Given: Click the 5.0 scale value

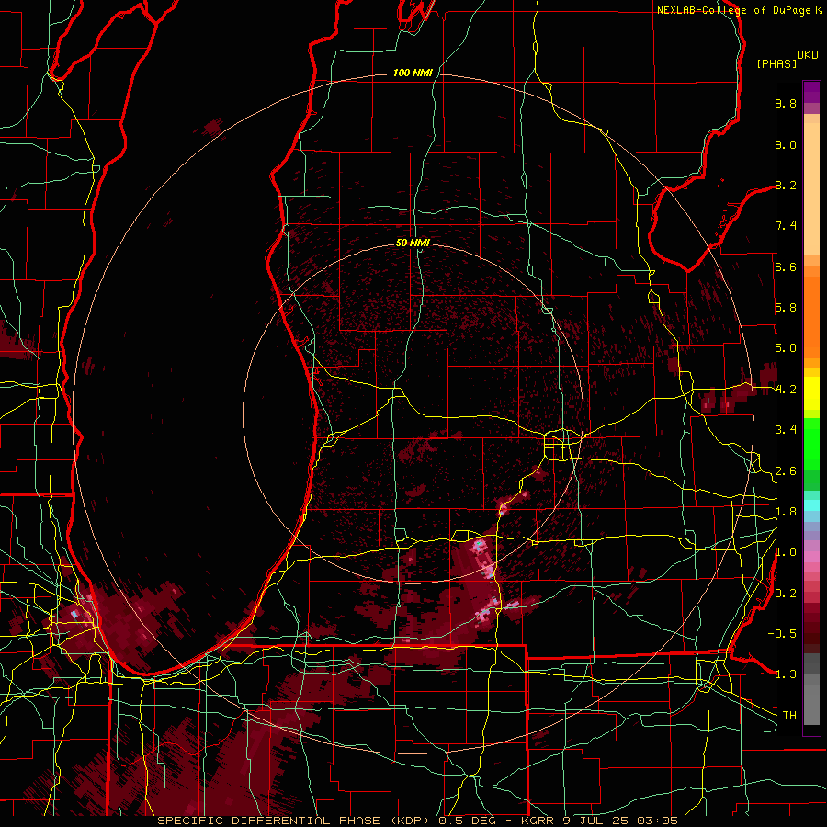Looking at the screenshot, I should point(786,348).
